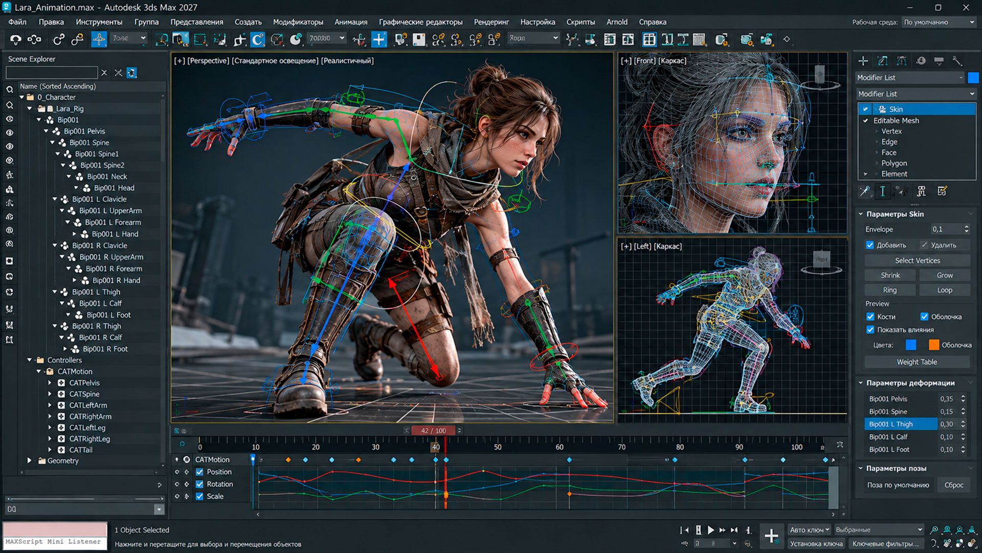Toggle the Добавить checkbox
The height and width of the screenshot is (553, 982).
point(870,245)
